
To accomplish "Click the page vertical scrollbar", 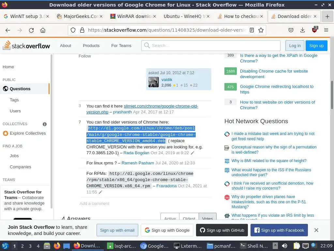I will 332,94.
